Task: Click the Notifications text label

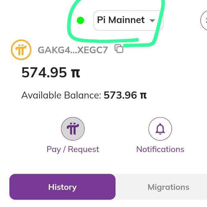Action: click(160, 149)
